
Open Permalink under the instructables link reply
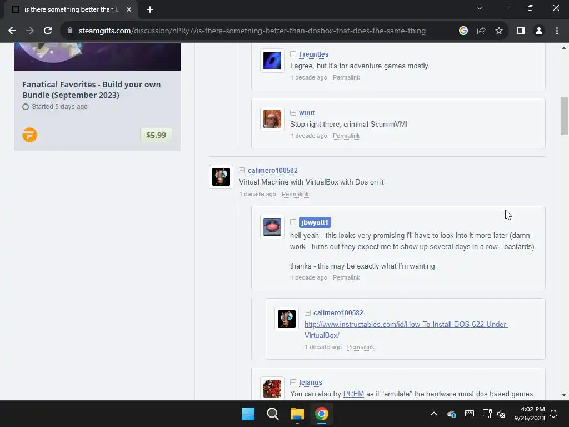(360, 347)
